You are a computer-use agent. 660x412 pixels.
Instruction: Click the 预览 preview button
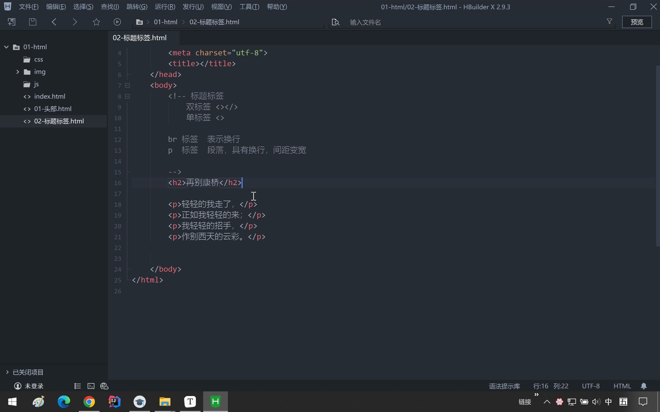click(637, 22)
